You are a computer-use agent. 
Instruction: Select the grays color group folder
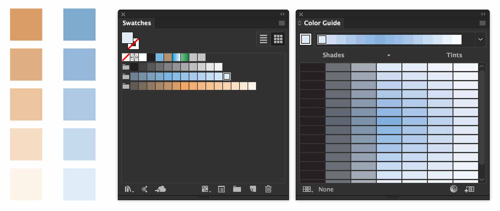pos(126,67)
